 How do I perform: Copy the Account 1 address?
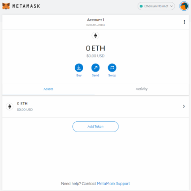(95, 25)
